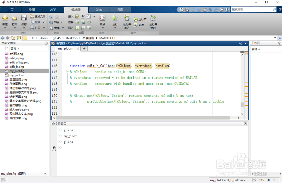Click the 前进 (Advance) button
Image resolution: width=282 pixels, height=183 pixels.
tap(139, 25)
